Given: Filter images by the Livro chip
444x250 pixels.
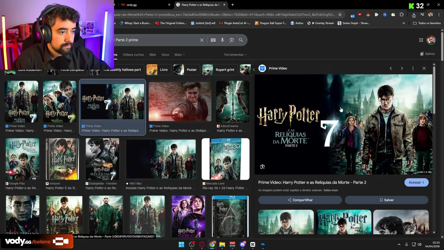Looking at the screenshot, I should point(158,69).
